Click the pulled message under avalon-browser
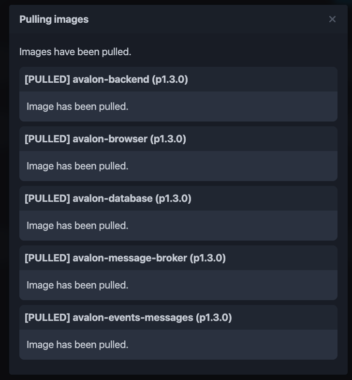The width and height of the screenshot is (352, 380). click(x=77, y=166)
